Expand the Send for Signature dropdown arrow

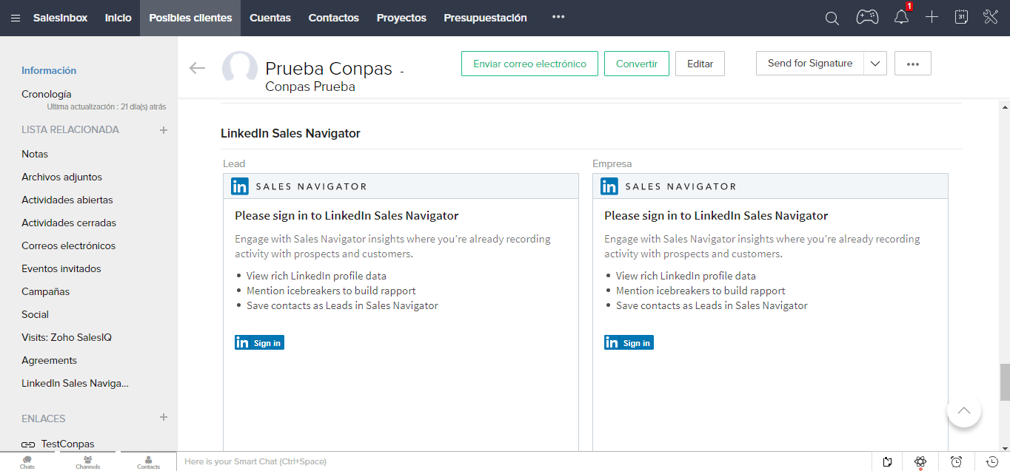pos(875,64)
